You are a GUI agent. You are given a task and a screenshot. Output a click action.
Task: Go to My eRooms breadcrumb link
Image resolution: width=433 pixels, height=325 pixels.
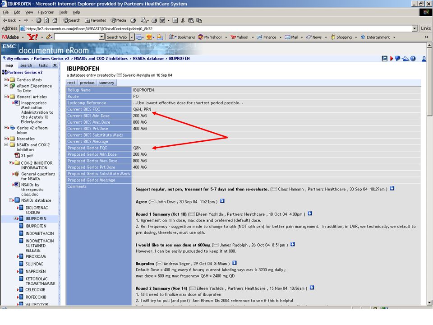tap(18, 59)
